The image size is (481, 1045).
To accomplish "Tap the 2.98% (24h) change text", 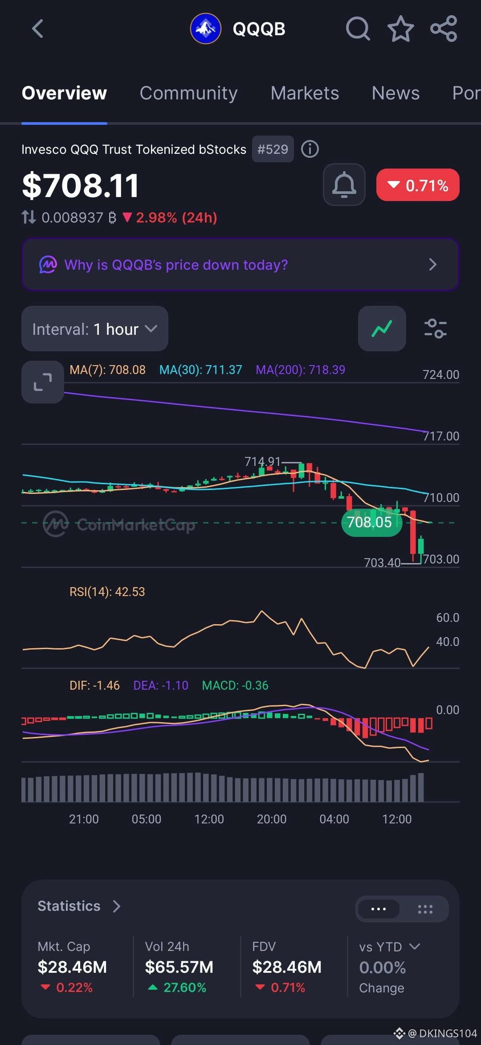I will coord(176,218).
